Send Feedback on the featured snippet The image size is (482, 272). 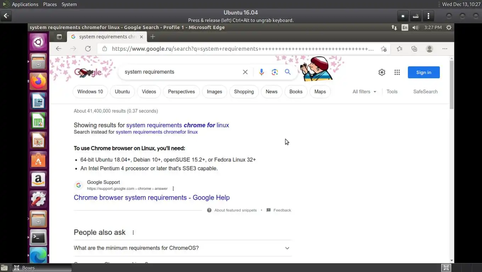[x=282, y=210]
